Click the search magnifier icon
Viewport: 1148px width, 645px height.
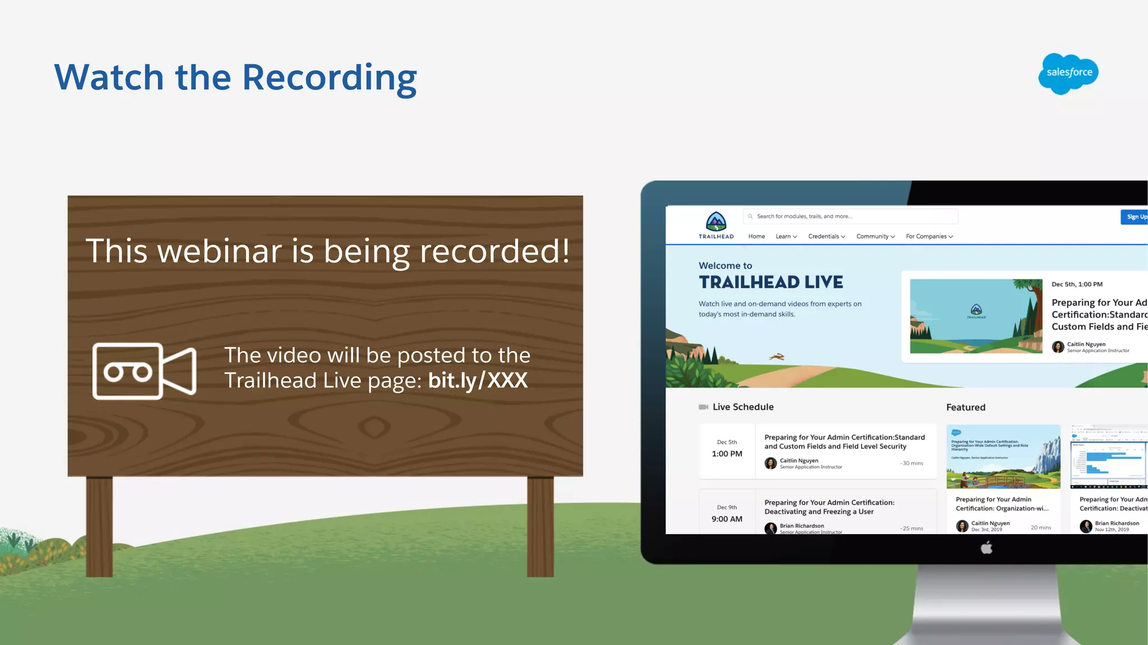750,216
